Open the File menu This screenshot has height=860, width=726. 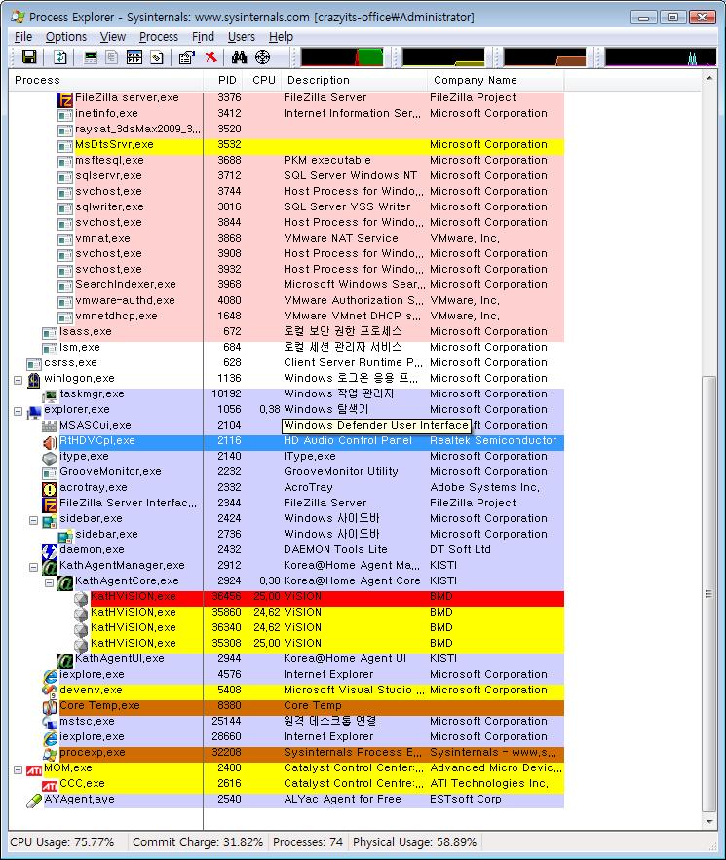point(23,37)
